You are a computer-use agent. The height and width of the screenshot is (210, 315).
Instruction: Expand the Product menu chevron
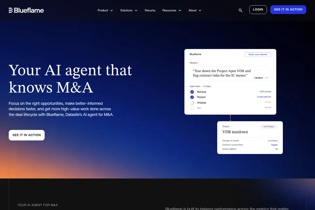click(x=112, y=10)
